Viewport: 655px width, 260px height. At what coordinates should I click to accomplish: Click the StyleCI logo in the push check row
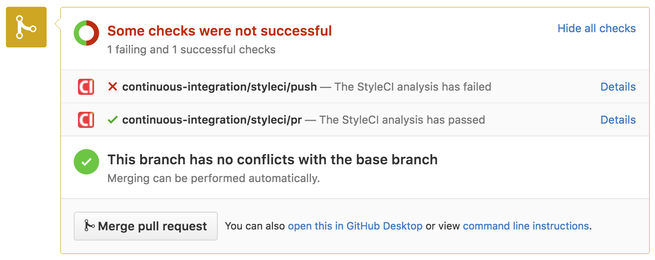(86, 87)
